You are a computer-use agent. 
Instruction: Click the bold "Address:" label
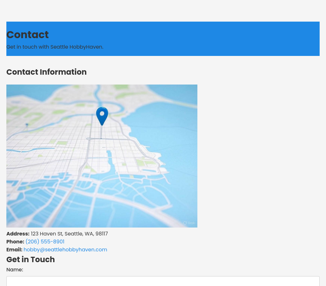tap(18, 234)
